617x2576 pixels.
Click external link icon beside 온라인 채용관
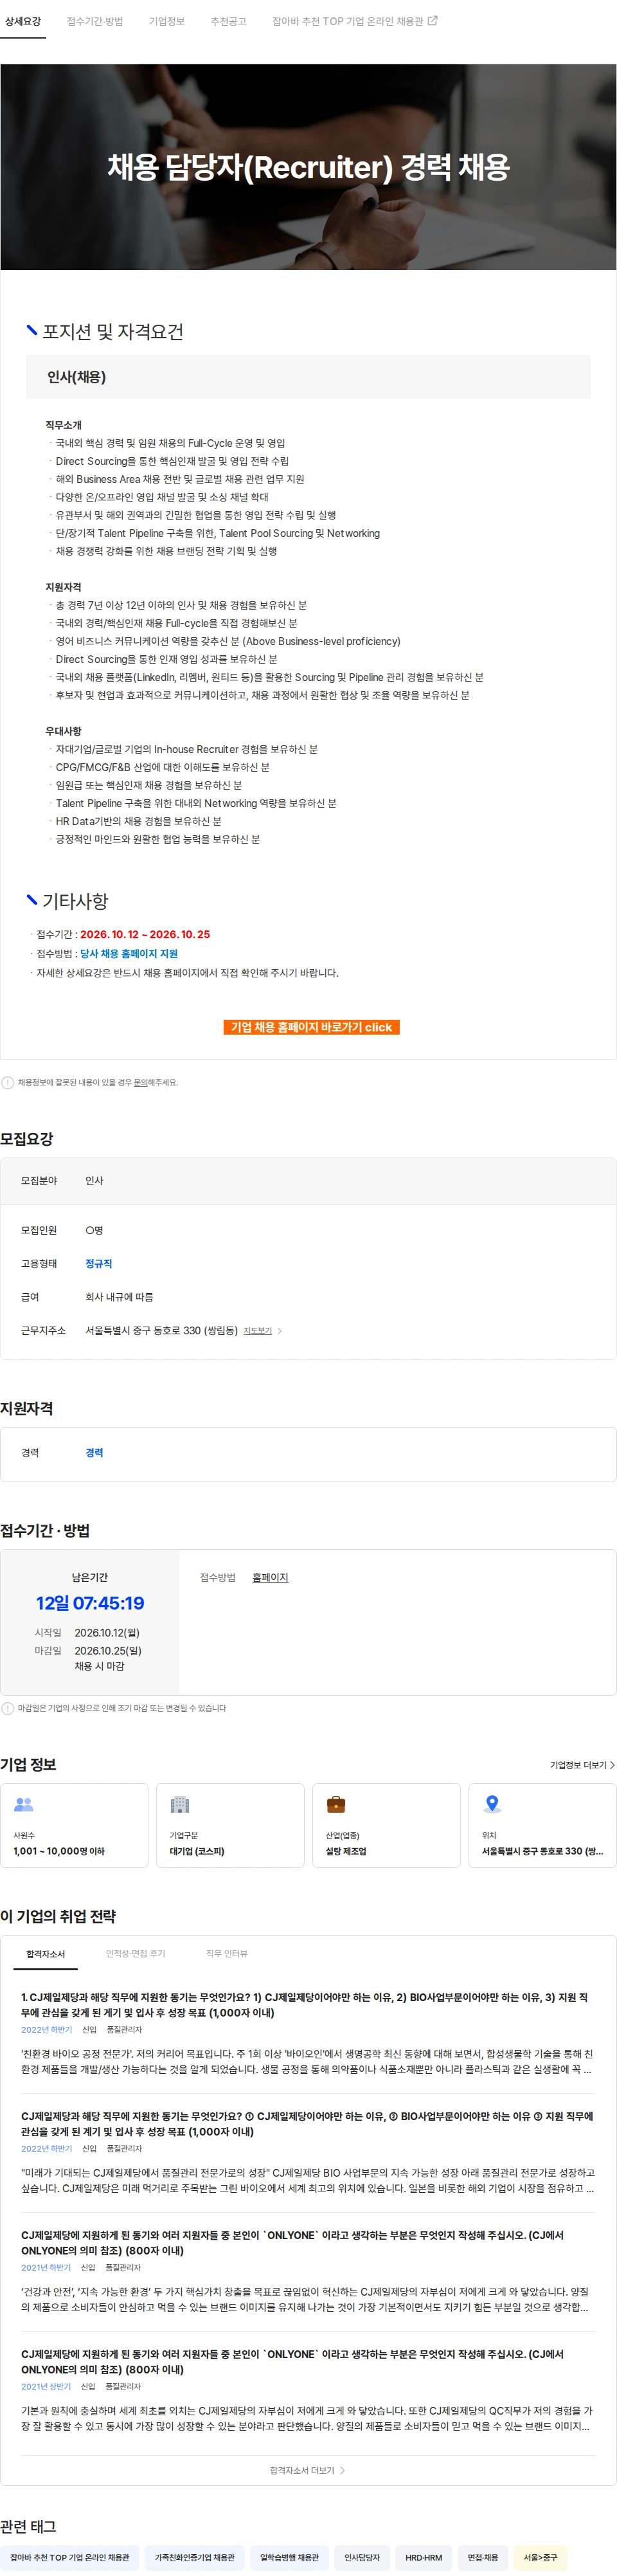click(x=433, y=20)
